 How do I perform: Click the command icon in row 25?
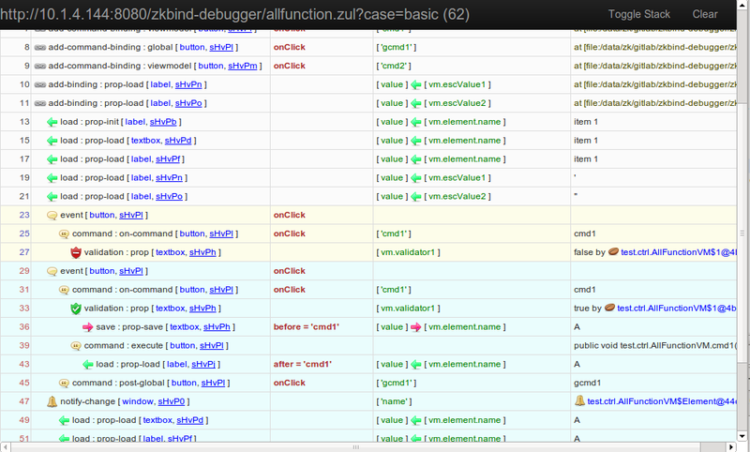click(x=64, y=234)
